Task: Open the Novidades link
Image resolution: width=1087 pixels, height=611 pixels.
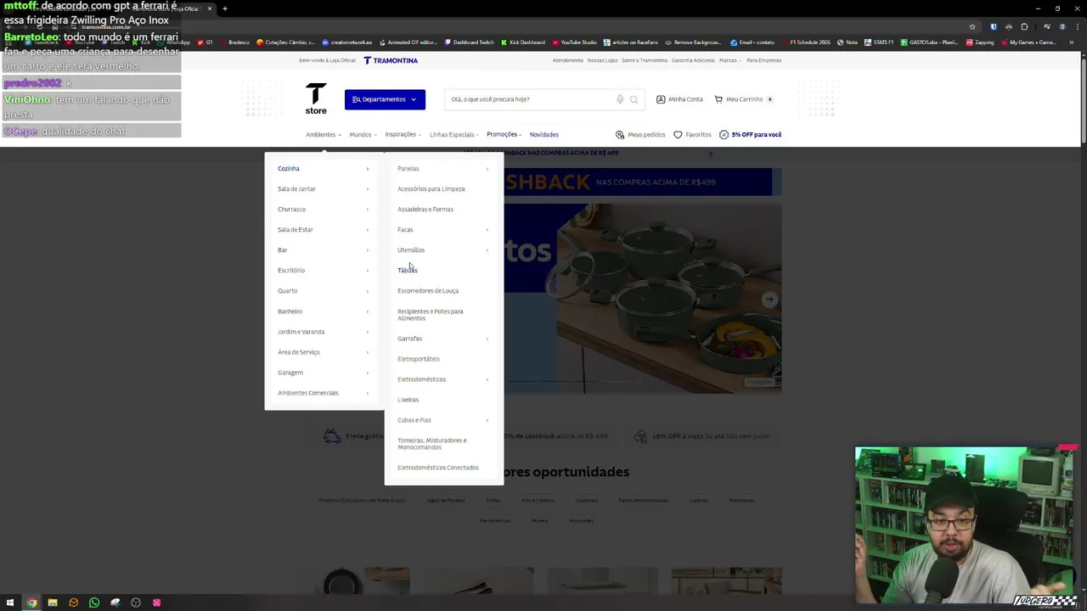Action: (544, 134)
